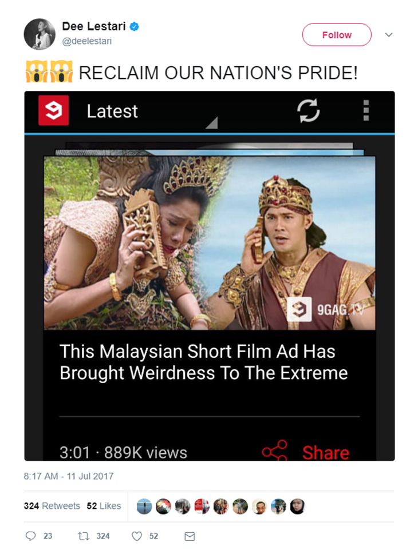
Task: View the 324 Retweets list
Action: [x=52, y=505]
